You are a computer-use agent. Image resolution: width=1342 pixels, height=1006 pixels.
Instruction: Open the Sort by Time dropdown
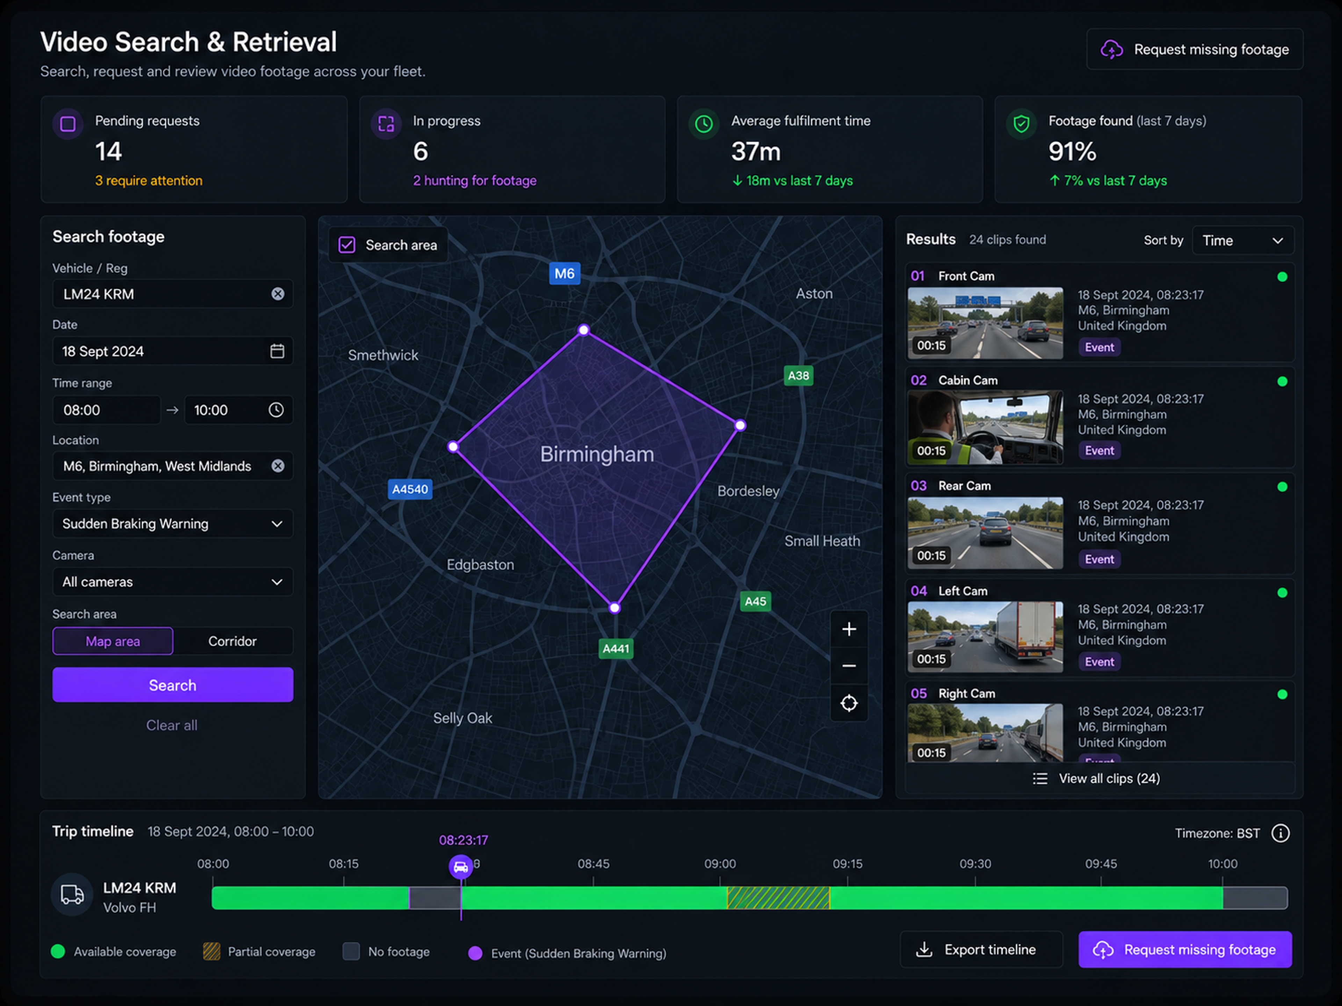click(1242, 240)
